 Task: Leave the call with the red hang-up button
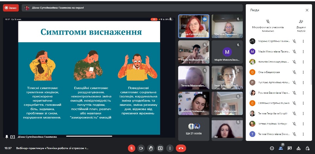coord(181,148)
